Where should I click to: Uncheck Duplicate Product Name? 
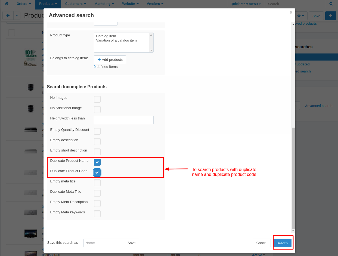tap(97, 162)
